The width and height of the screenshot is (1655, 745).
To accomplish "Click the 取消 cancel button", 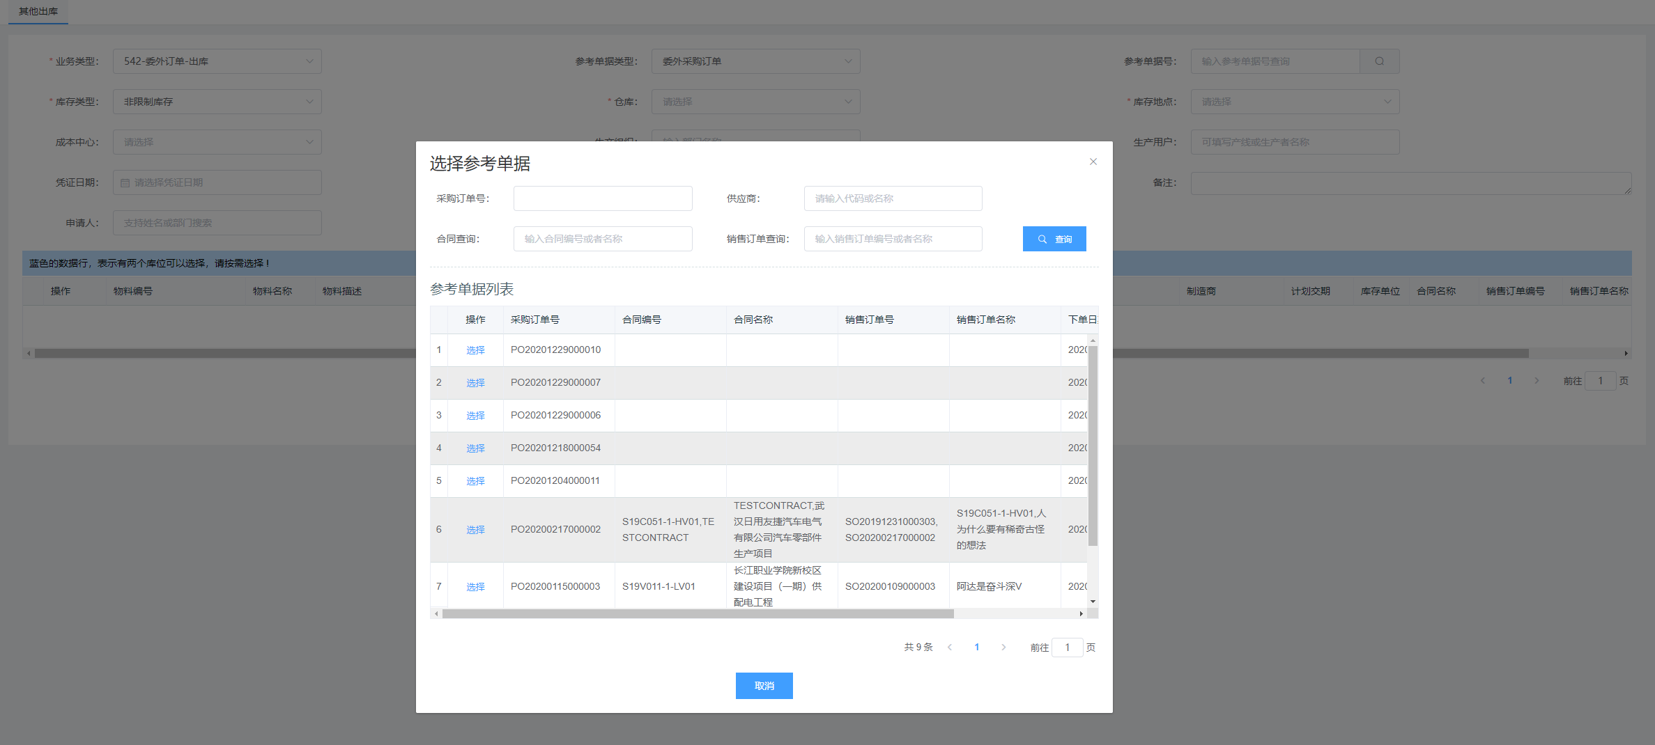I will coord(764,686).
